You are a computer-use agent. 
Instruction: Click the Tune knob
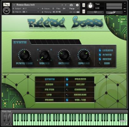tap(90, 6)
